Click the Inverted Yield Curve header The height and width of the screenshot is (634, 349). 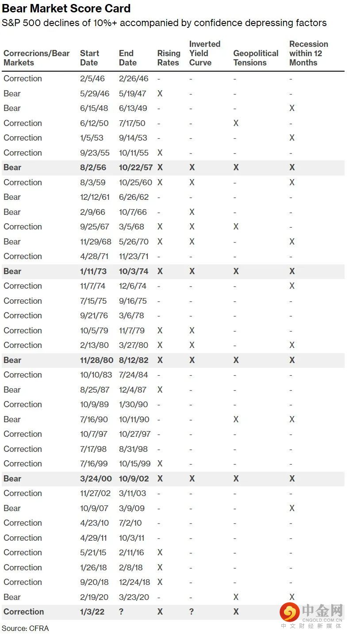pos(204,53)
